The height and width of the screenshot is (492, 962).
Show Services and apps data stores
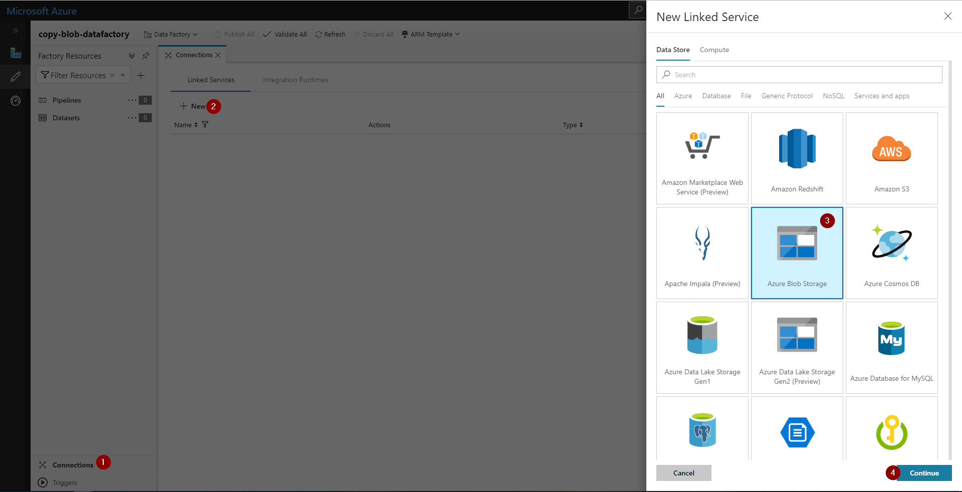click(x=882, y=96)
